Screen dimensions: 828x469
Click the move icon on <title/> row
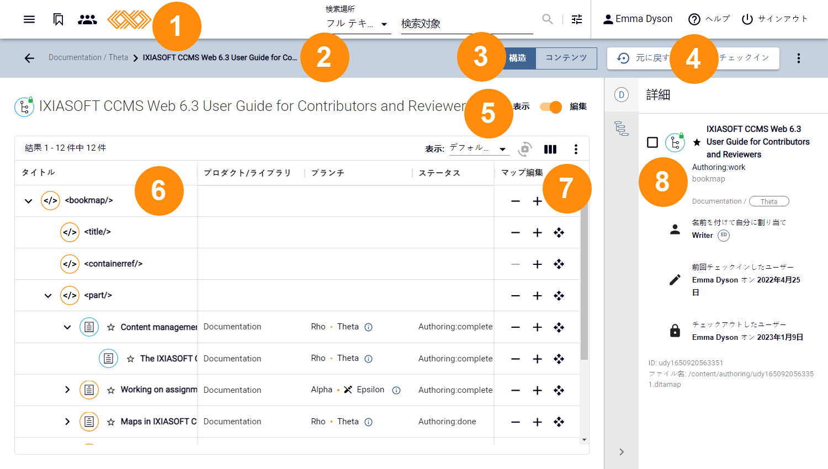pyautogui.click(x=559, y=233)
